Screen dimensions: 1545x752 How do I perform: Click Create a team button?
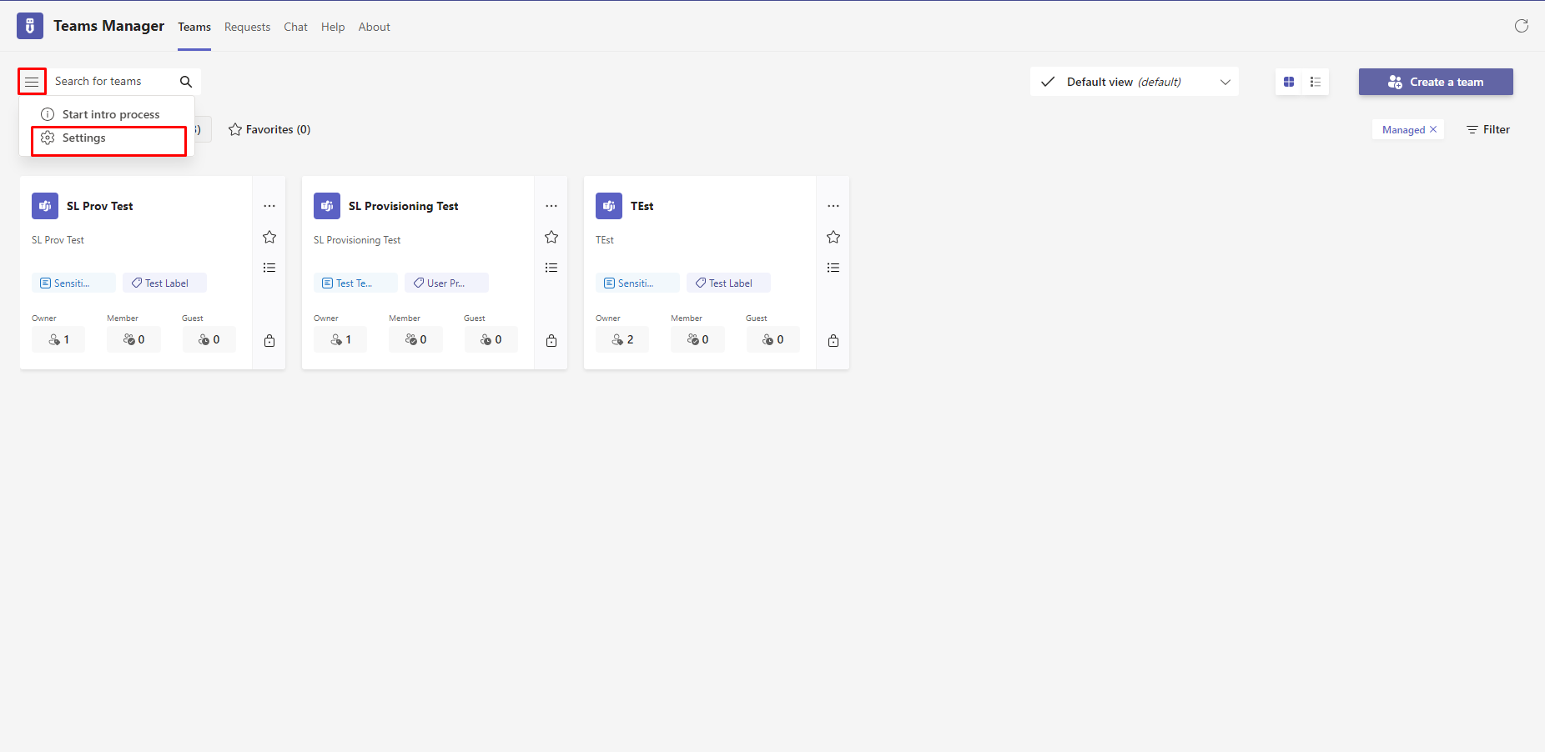click(1436, 82)
